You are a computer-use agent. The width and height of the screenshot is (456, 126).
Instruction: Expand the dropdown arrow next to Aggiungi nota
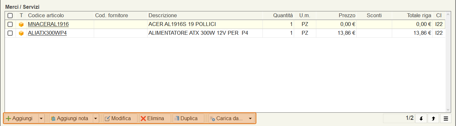pos(96,119)
